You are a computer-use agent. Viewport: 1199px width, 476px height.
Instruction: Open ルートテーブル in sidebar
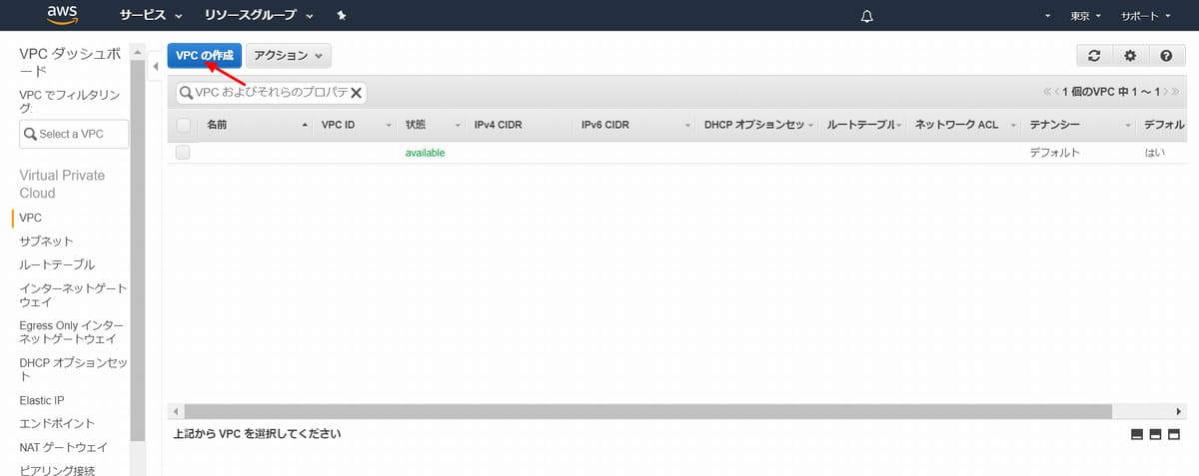57,265
